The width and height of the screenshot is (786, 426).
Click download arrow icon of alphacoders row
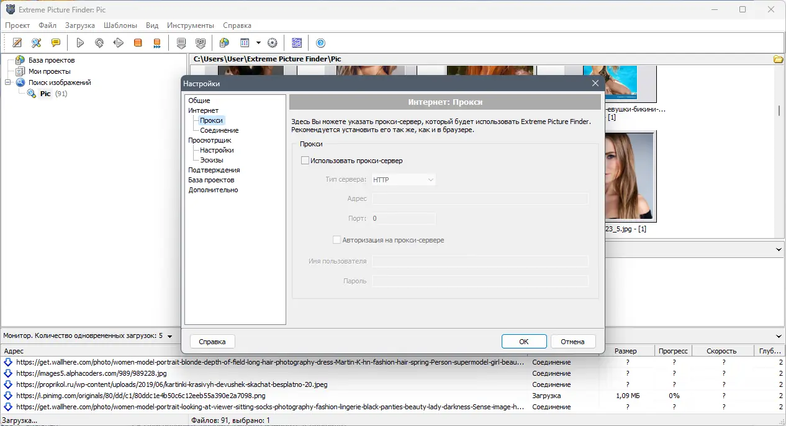tap(8, 373)
